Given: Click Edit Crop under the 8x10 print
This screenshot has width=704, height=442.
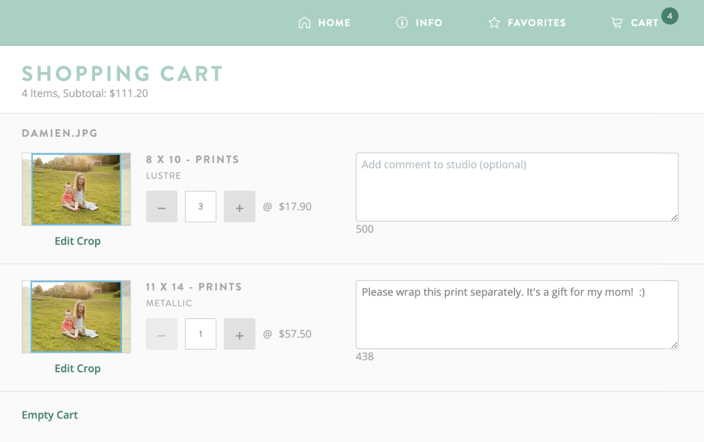Looking at the screenshot, I should pos(77,241).
